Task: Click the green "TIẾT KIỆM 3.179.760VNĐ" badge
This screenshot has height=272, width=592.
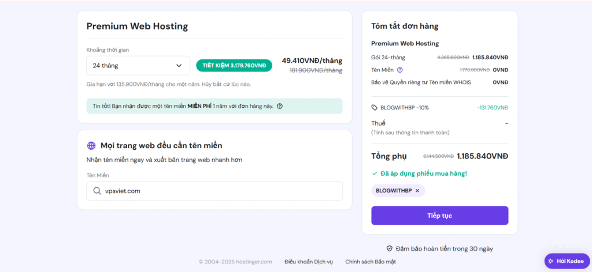Action: (x=234, y=66)
